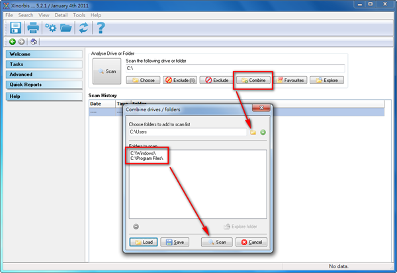Screen dimensions: 397x273
Task: Click the Date column header
Action: [x=102, y=104]
